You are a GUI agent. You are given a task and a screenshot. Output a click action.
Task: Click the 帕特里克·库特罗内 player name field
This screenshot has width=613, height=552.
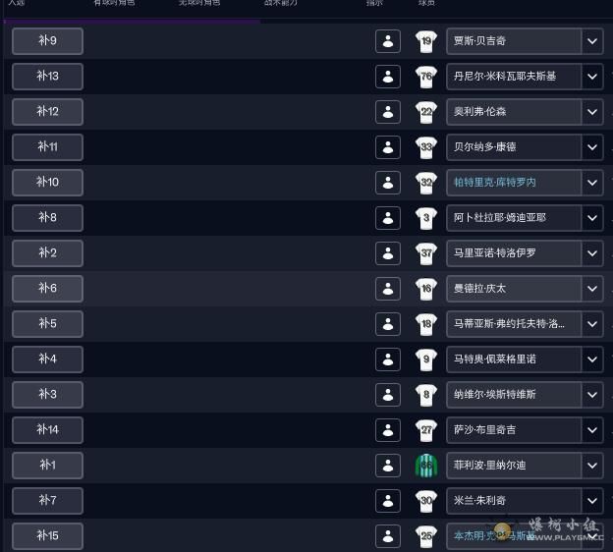[x=513, y=183]
